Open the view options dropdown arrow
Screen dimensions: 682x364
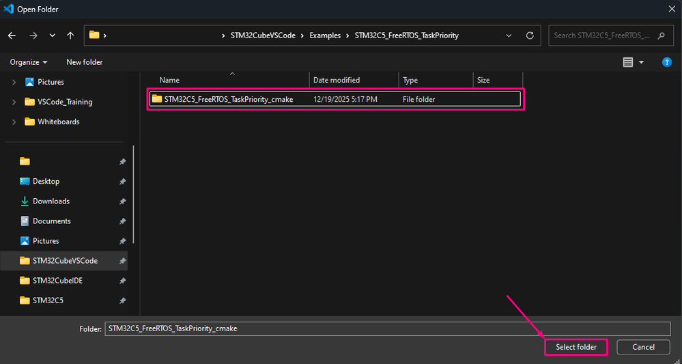pyautogui.click(x=641, y=63)
